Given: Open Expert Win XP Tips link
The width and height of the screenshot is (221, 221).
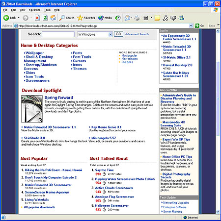Looking at the screenshot, I should pos(176,139).
